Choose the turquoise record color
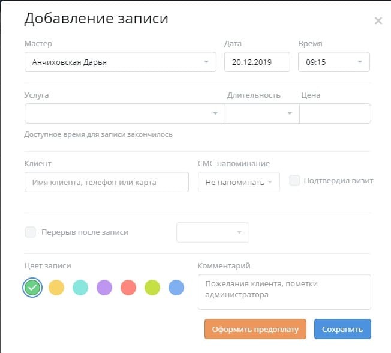This screenshot has height=353, width=391. pyautogui.click(x=80, y=288)
